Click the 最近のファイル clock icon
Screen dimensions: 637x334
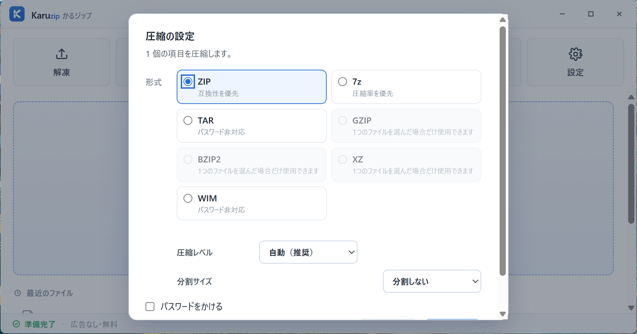(18, 293)
